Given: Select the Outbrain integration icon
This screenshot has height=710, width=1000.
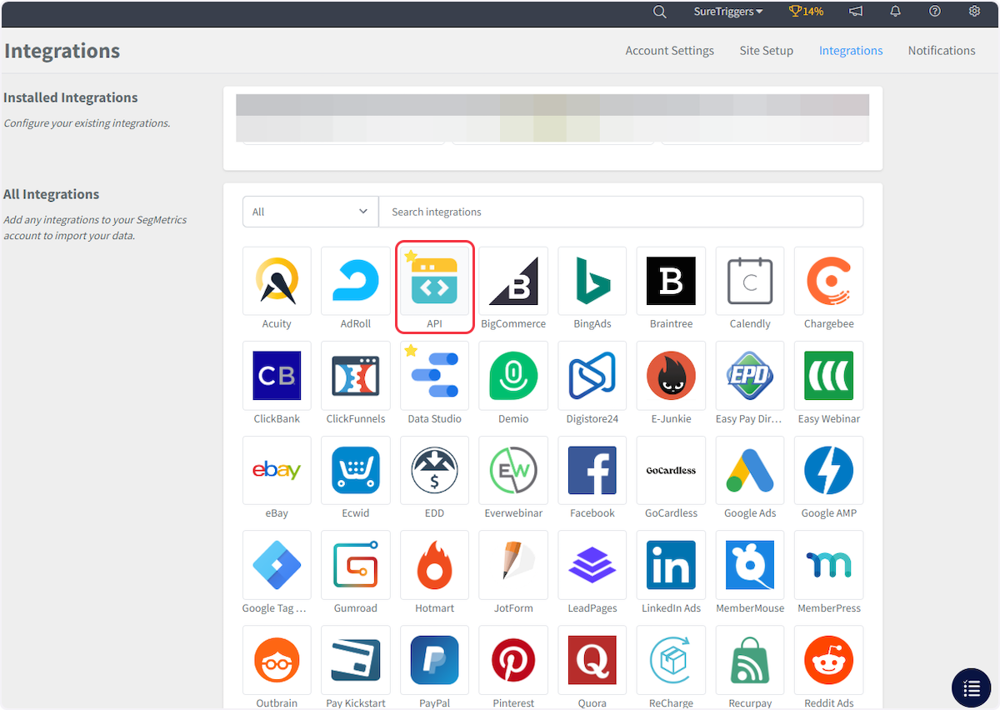Looking at the screenshot, I should coord(277,660).
